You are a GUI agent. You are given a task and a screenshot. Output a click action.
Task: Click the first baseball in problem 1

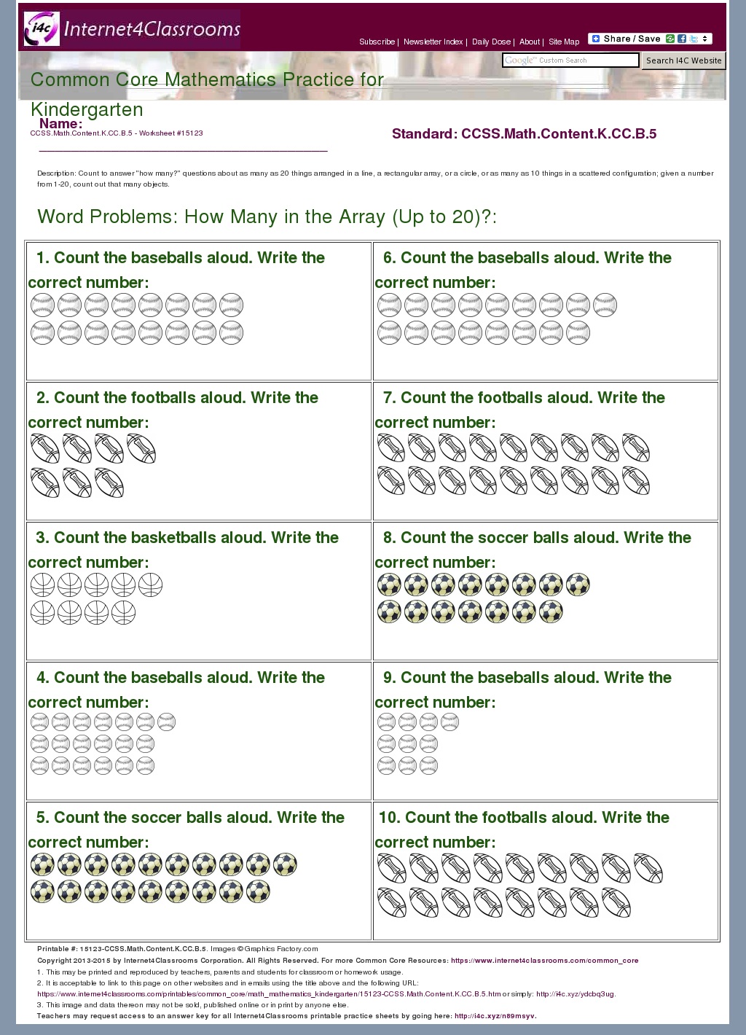tap(42, 305)
